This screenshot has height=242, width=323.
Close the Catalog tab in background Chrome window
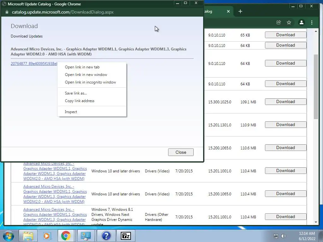[228, 11]
